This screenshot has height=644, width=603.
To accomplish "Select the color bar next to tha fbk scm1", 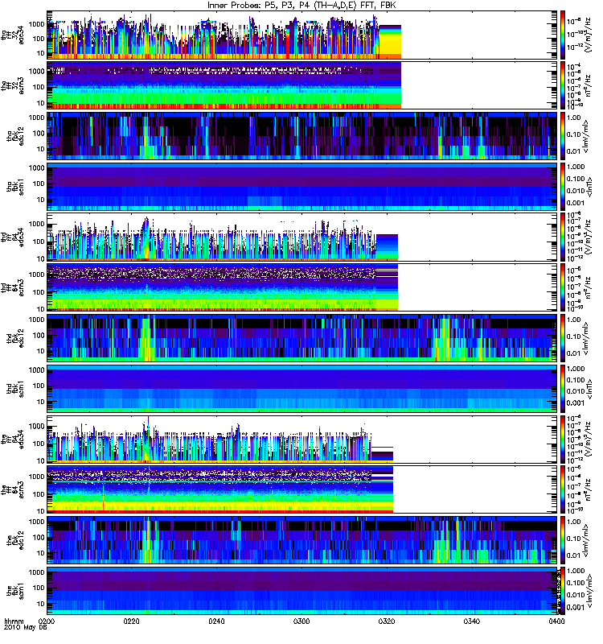I will (x=563, y=187).
